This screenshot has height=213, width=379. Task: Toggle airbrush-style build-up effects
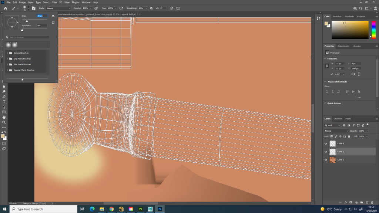pyautogui.click(x=121, y=8)
